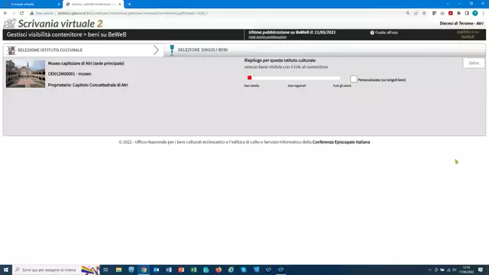This screenshot has width=489, height=275.
Task: Expand the chevron after Selezione istituto culturale
Action: click(x=156, y=50)
